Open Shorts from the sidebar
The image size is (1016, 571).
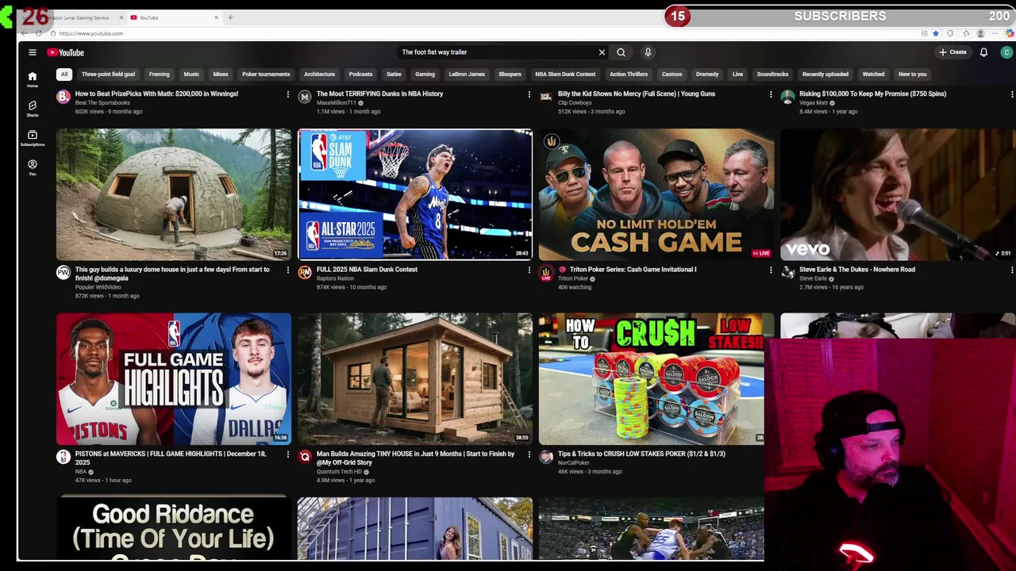pos(33,109)
